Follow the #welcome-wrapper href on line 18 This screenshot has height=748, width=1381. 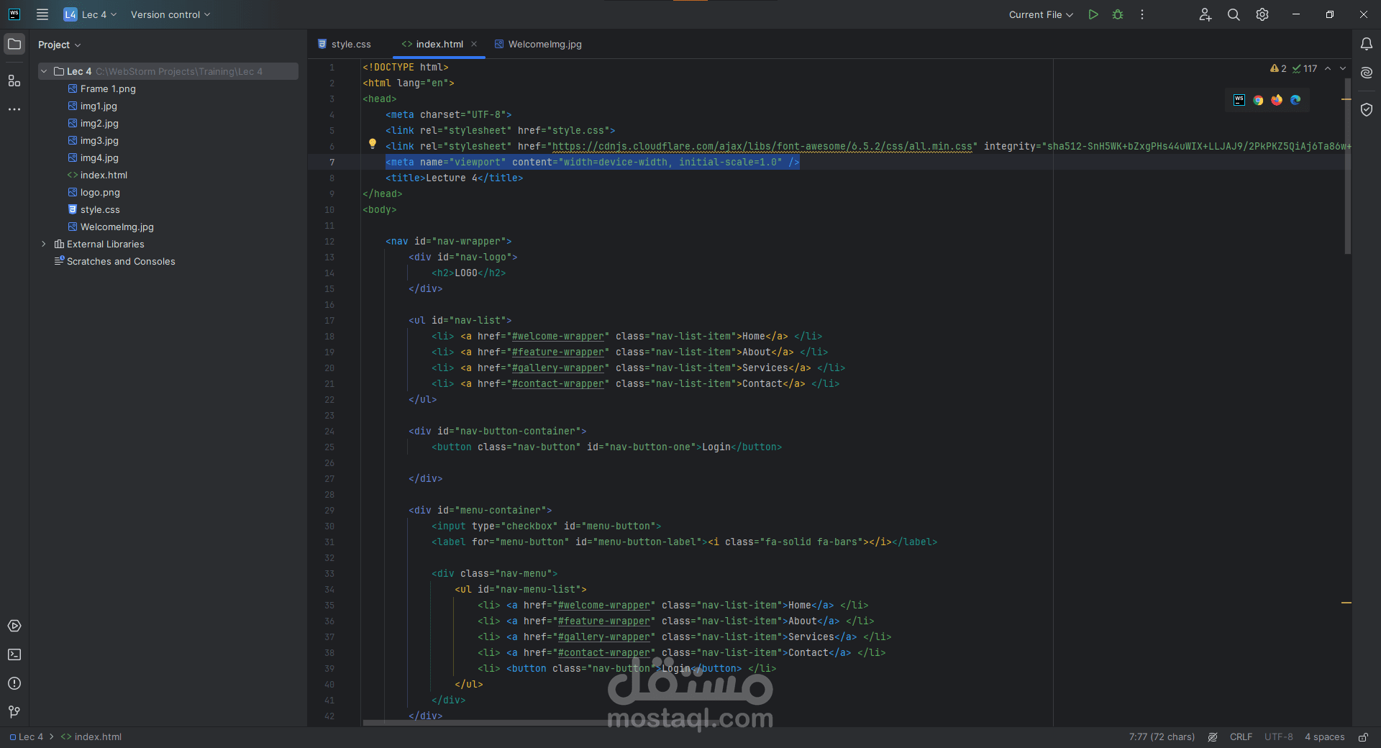[x=558, y=336]
